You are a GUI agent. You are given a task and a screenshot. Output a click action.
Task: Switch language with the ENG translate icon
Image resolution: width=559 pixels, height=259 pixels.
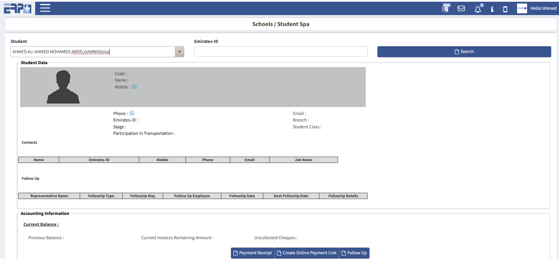[x=446, y=8]
